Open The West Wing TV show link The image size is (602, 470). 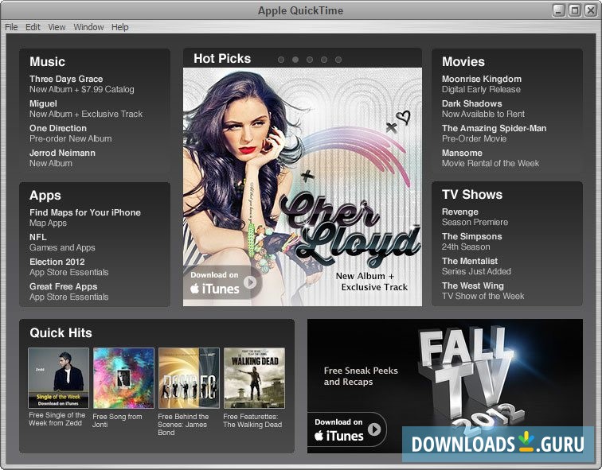(x=483, y=291)
